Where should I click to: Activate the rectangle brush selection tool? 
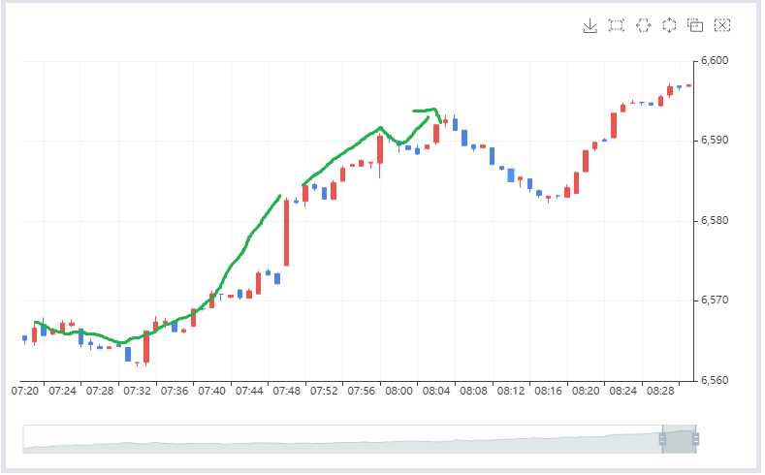617,25
